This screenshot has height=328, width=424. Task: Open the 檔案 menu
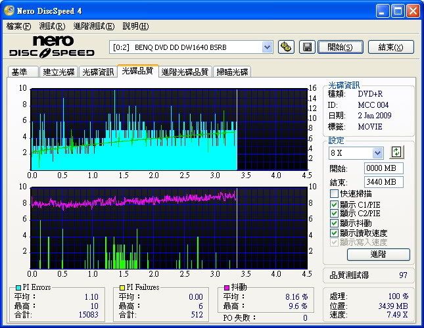(x=18, y=26)
